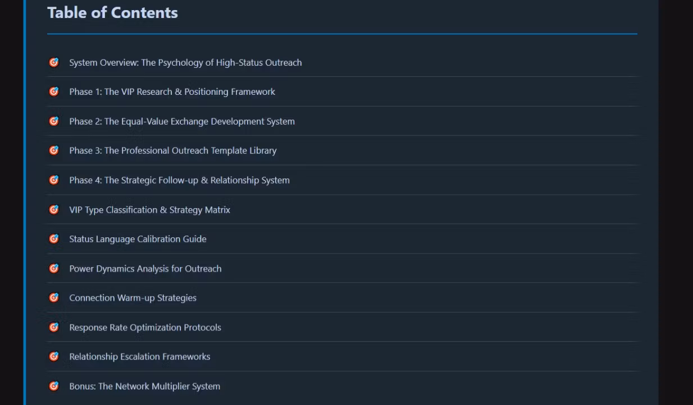Open Relationship Escalation Frameworks section
Screen dimensions: 693x405
139,357
